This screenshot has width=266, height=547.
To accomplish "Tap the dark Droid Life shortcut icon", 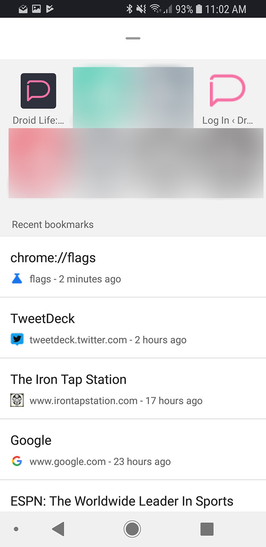I will (38, 91).
